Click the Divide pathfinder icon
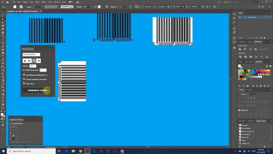273x154 pixels. 240,57
